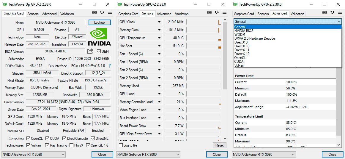The height and width of the screenshot is (159, 345).
Task: Open Hot Spot sensor dropdown arrow
Action: (x=159, y=46)
